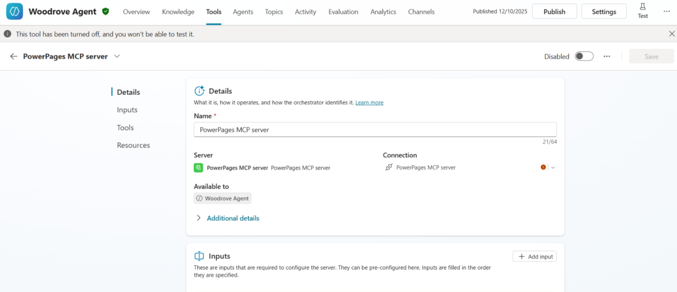This screenshot has height=292, width=677.
Task: Click the Disabled status label
Action: [557, 56]
